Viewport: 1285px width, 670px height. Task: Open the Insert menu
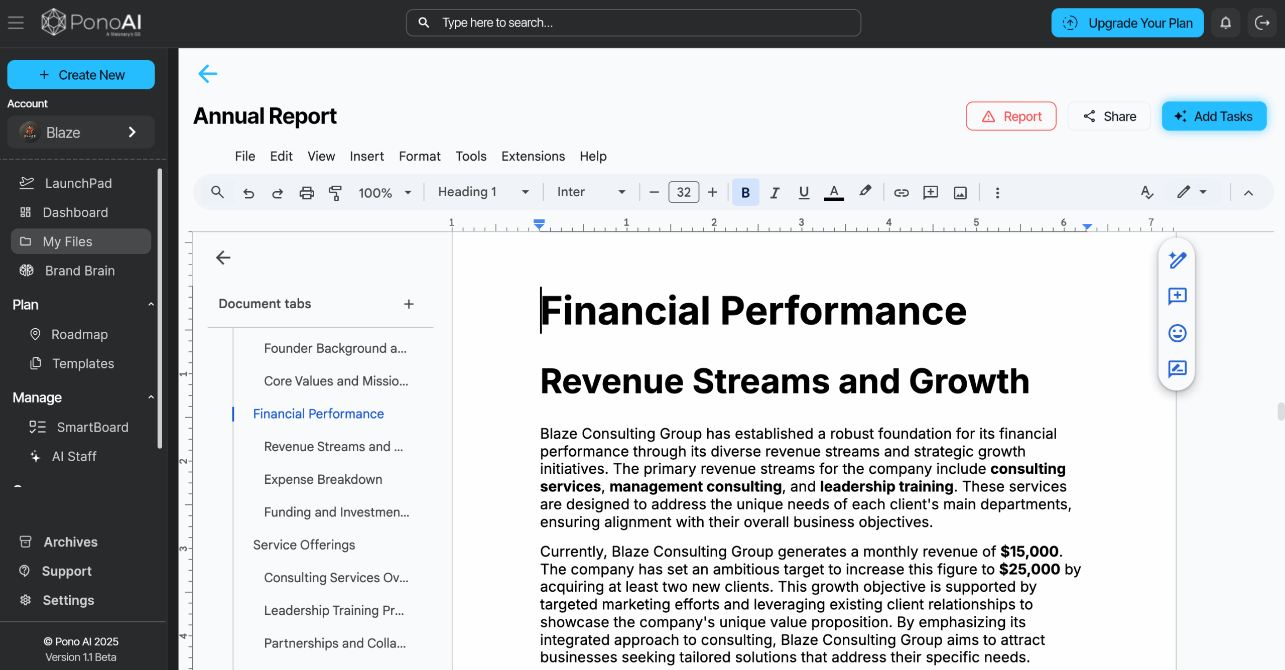366,156
